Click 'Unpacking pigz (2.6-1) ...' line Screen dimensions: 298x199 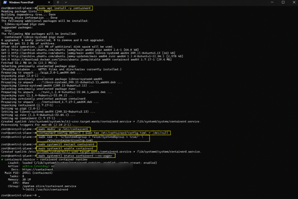(x=23, y=76)
